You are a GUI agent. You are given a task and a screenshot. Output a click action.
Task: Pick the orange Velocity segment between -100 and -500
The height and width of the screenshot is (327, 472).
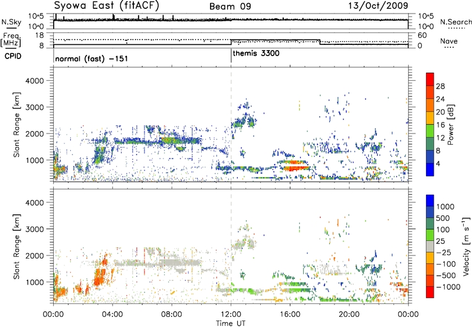click(x=430, y=269)
